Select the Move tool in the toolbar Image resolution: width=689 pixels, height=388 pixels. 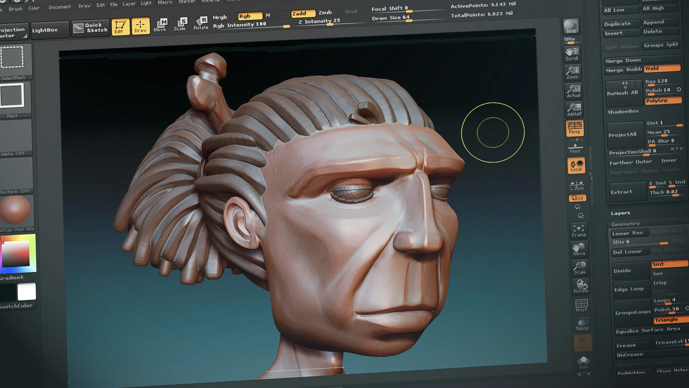click(x=160, y=24)
